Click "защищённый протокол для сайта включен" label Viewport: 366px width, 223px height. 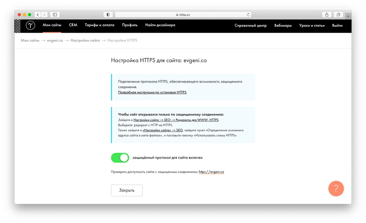(x=168, y=158)
